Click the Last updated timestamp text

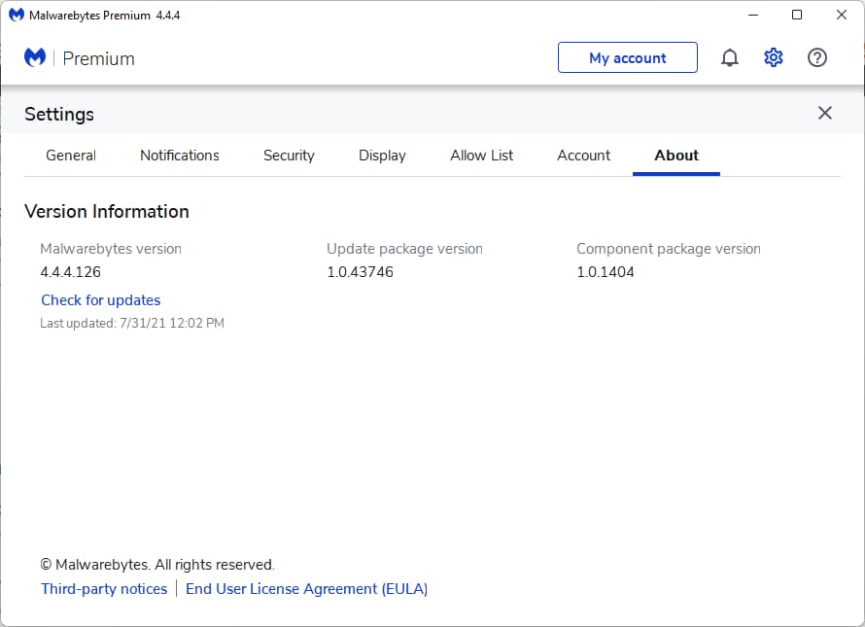click(x=132, y=323)
